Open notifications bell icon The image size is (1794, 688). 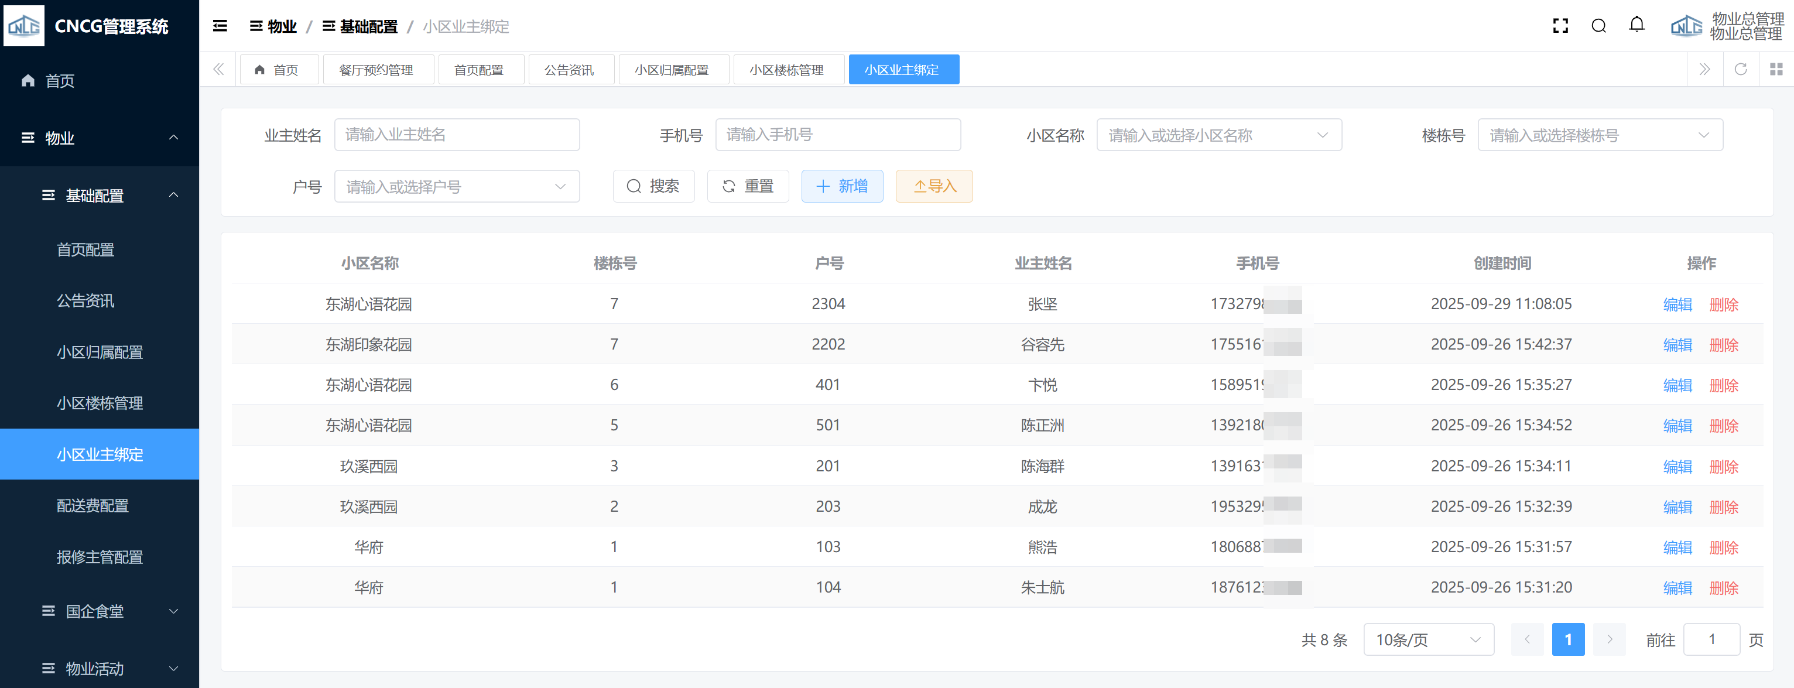click(x=1636, y=25)
